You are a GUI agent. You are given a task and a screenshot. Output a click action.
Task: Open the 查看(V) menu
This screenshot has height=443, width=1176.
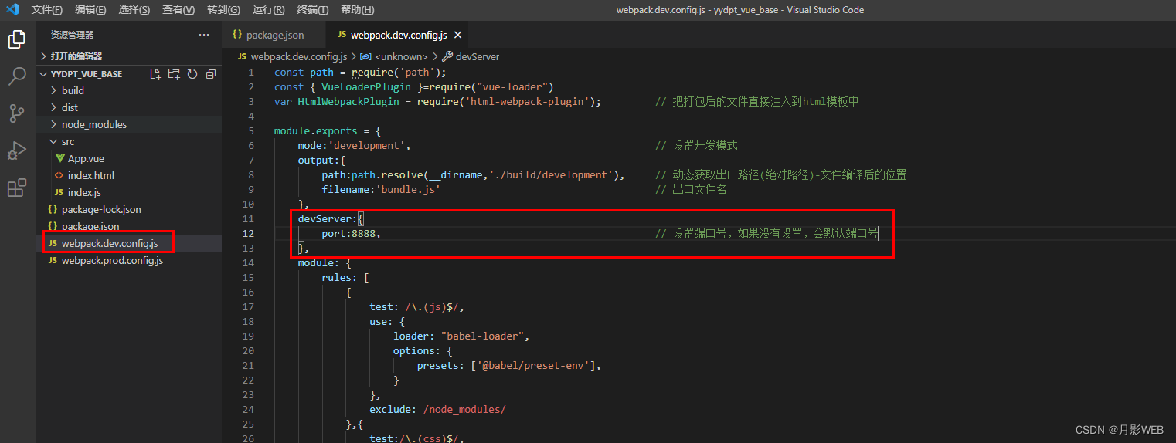click(178, 10)
